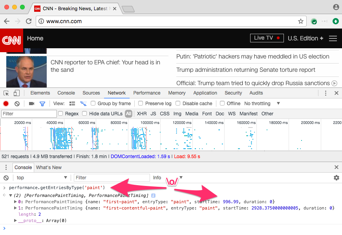
Task: Focus the console Filter field
Action: click(x=112, y=178)
